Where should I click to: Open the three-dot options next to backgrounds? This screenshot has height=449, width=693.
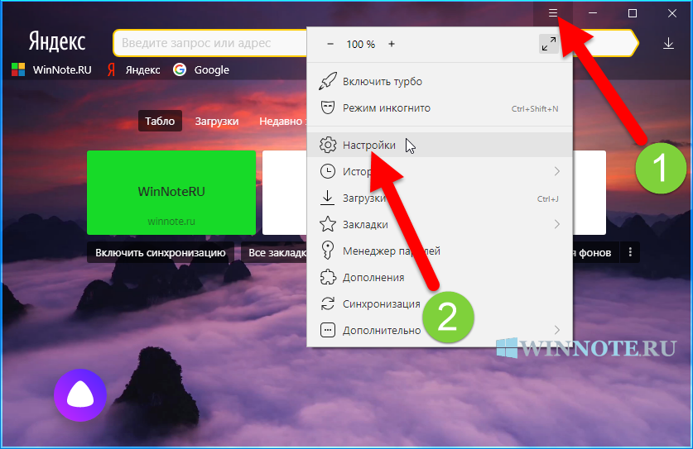630,252
